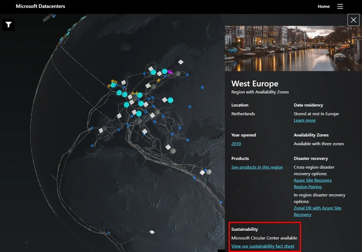
Task: Click the Data residency label
Action: click(308, 105)
